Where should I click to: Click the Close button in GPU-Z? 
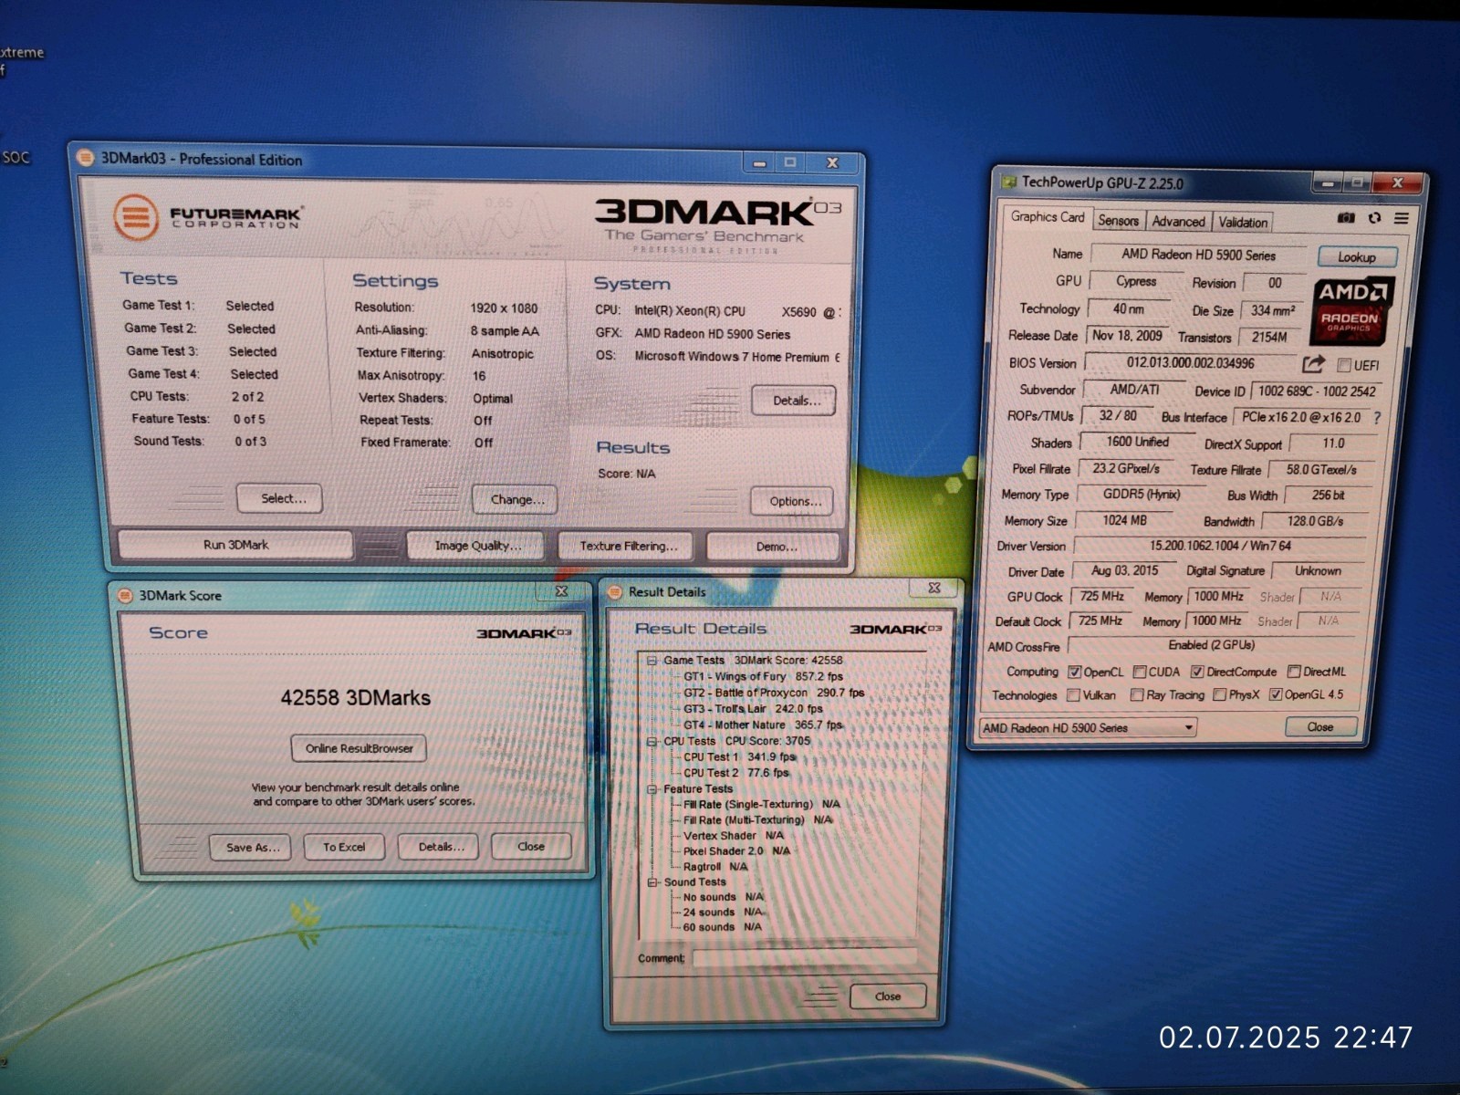pyautogui.click(x=1320, y=727)
